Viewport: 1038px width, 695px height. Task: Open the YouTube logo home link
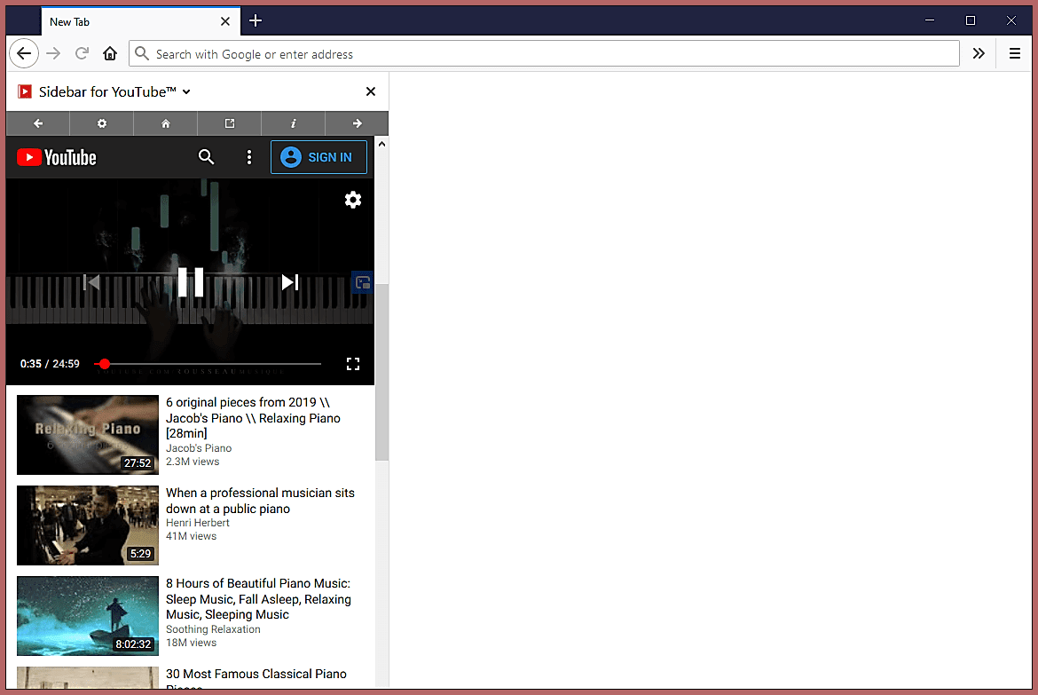[56, 157]
